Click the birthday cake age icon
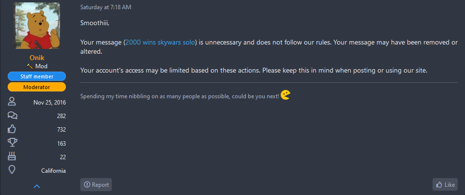 click(12, 157)
